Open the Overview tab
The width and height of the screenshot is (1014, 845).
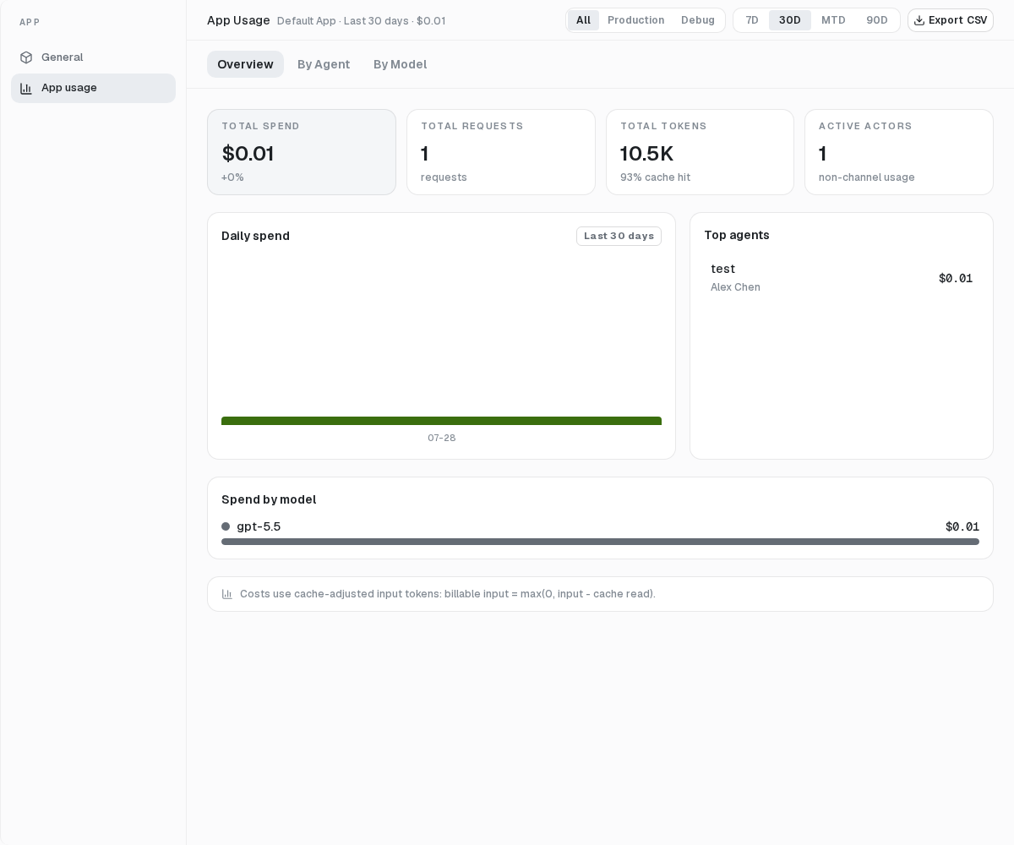(245, 64)
